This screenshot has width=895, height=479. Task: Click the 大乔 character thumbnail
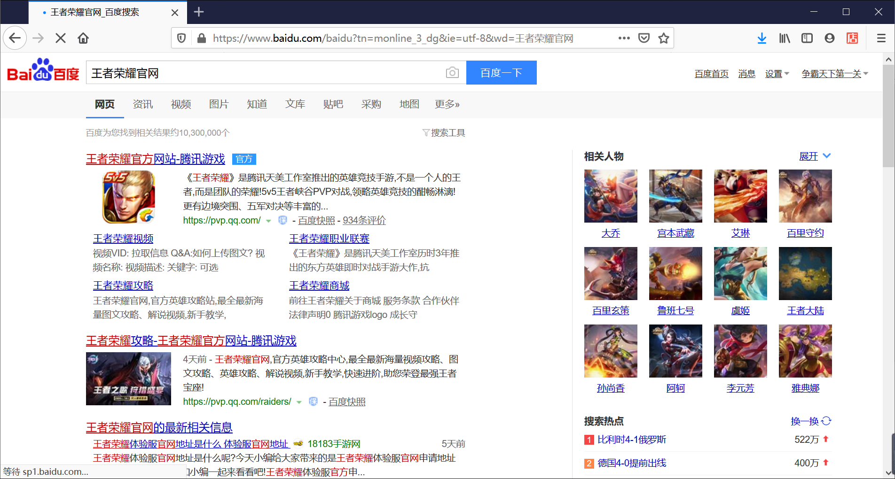point(611,196)
